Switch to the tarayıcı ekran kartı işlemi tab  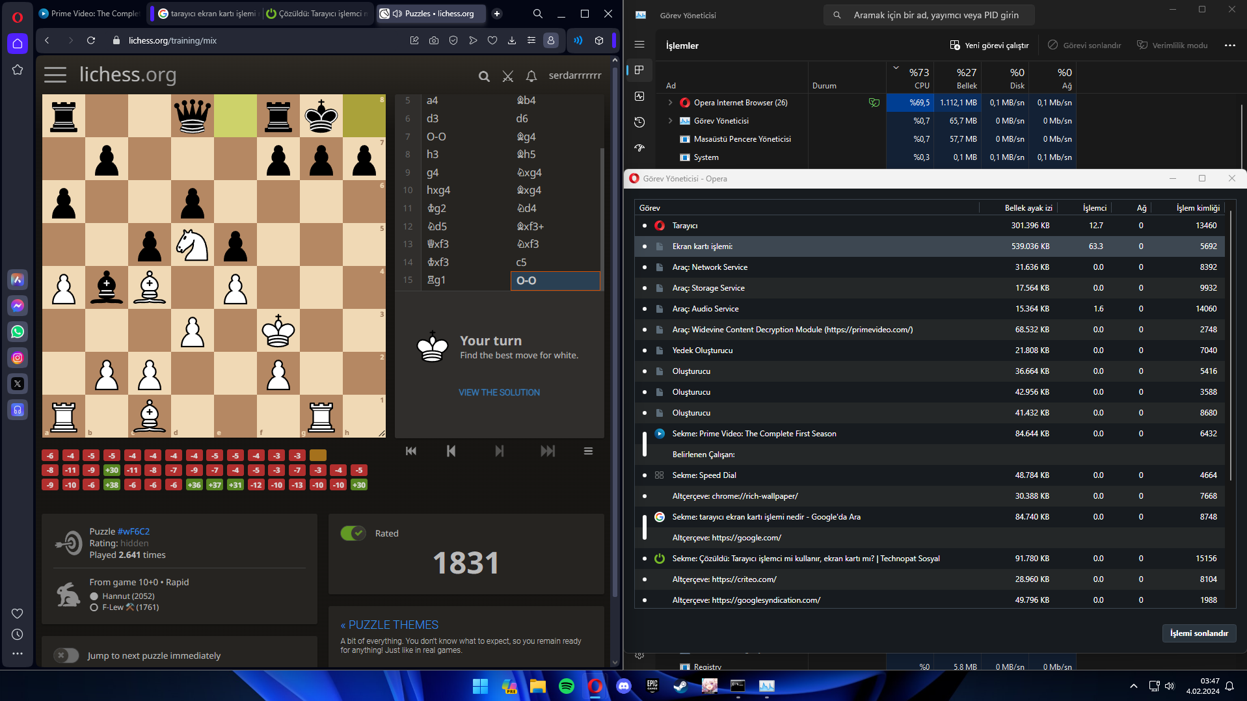click(x=208, y=14)
